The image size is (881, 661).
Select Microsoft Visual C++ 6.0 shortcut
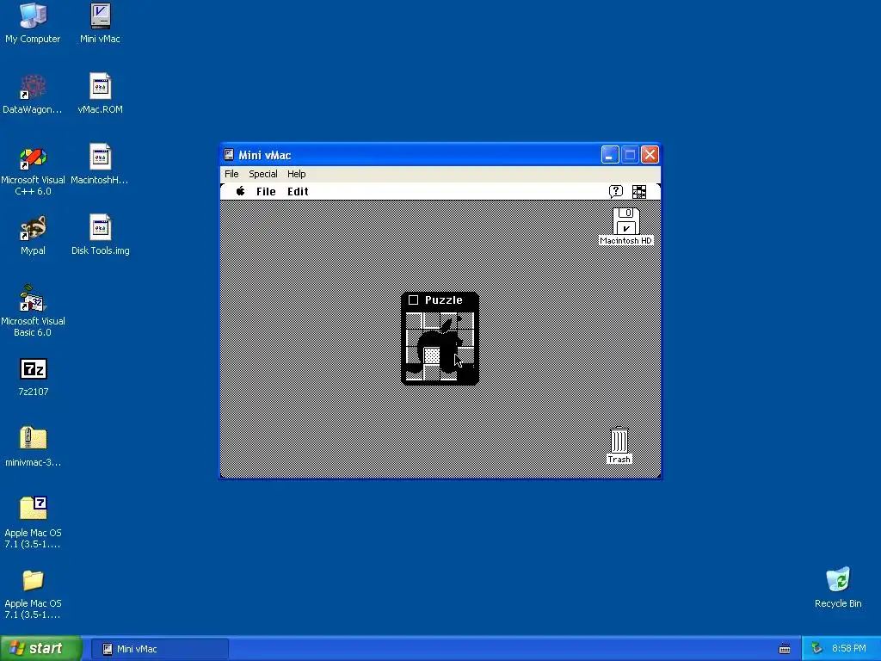(x=34, y=171)
